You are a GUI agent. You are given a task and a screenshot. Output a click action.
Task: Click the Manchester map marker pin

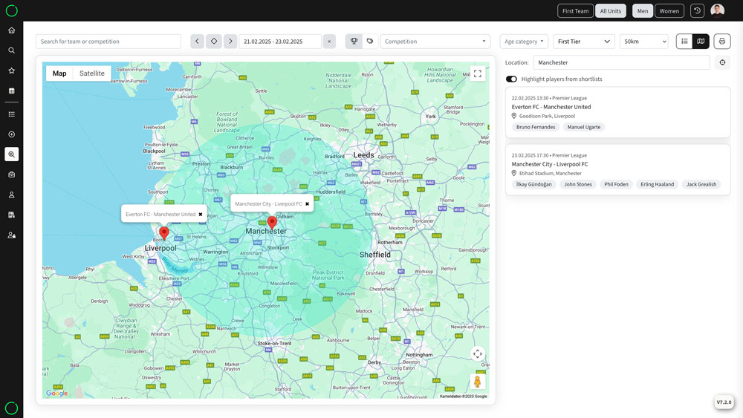point(272,223)
